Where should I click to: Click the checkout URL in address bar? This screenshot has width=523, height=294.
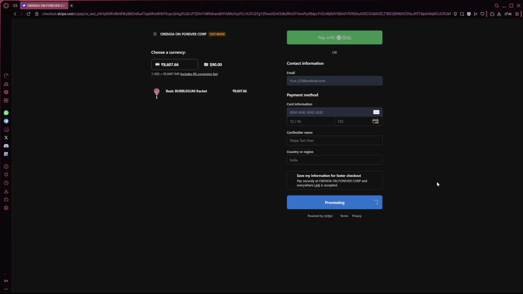(x=246, y=14)
